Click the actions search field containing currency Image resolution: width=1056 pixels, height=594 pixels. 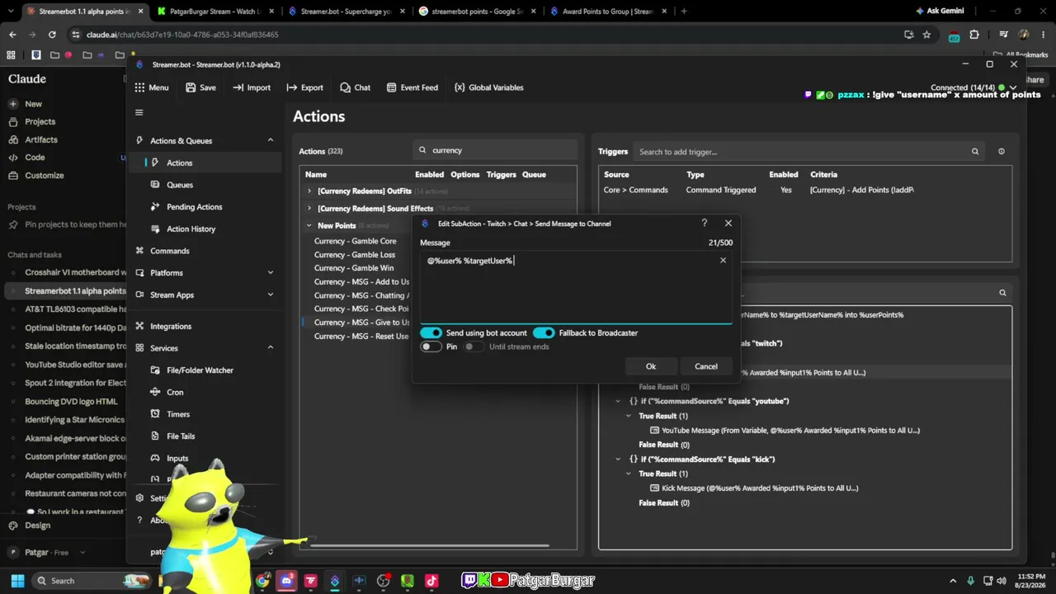[495, 150]
